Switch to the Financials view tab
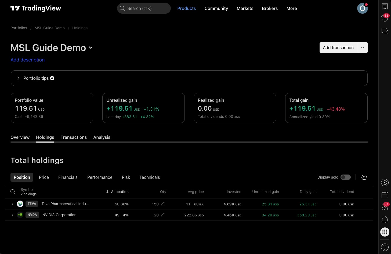The image size is (391, 254). [x=68, y=177]
